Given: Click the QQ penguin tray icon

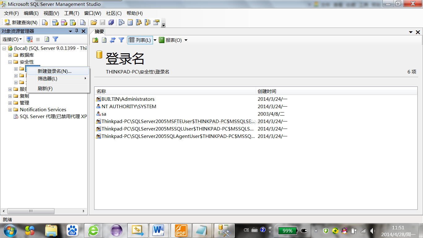Looking at the screenshot, I should (344, 231).
